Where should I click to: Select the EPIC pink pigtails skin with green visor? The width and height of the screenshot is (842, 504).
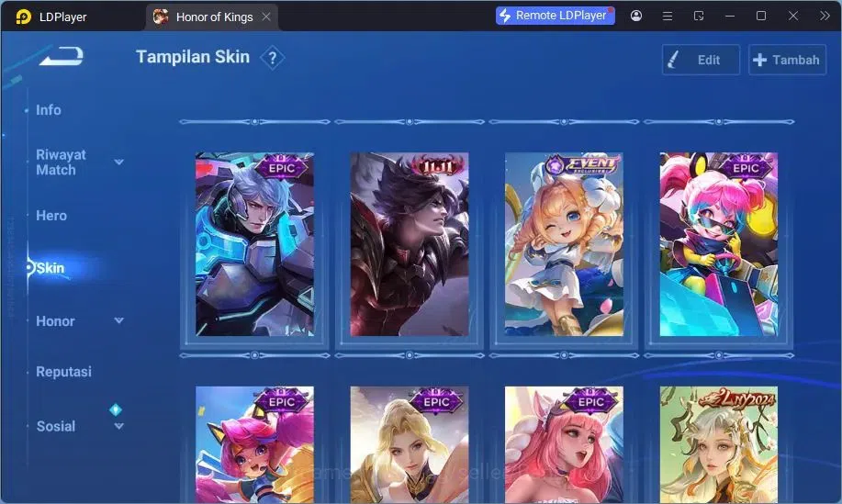tap(718, 244)
